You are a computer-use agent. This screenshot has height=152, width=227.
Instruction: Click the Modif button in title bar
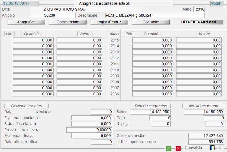point(215,3)
